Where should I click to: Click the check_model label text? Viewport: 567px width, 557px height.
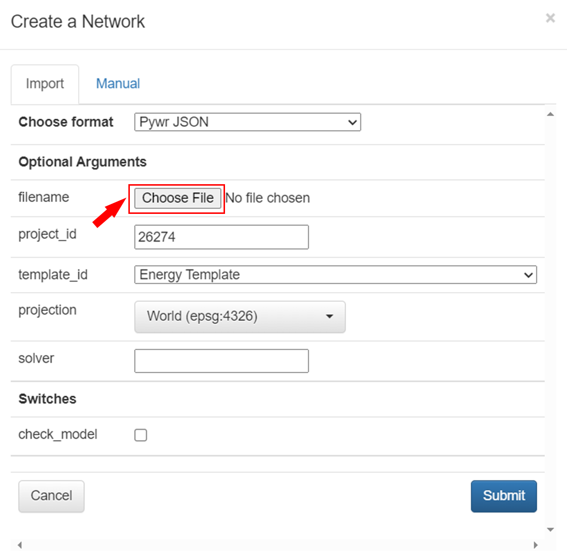pos(57,434)
